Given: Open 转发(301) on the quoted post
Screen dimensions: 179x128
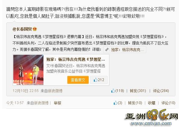Looking at the screenshot, I should pos(138,91).
